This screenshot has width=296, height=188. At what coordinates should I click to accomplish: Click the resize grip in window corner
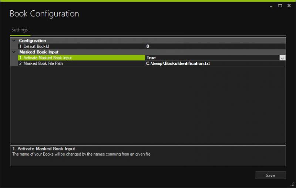[292, 184]
